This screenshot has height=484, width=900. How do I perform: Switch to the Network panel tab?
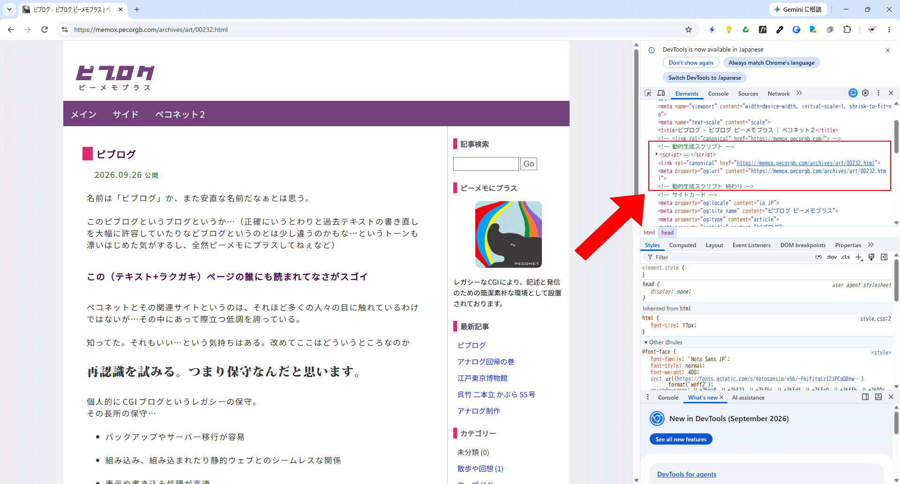click(779, 94)
